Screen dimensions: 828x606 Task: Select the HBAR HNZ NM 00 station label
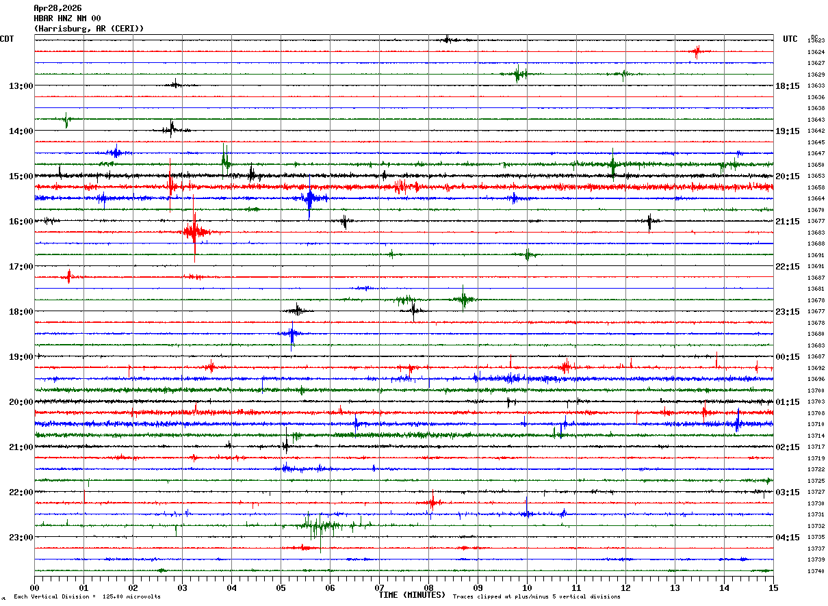pos(67,18)
